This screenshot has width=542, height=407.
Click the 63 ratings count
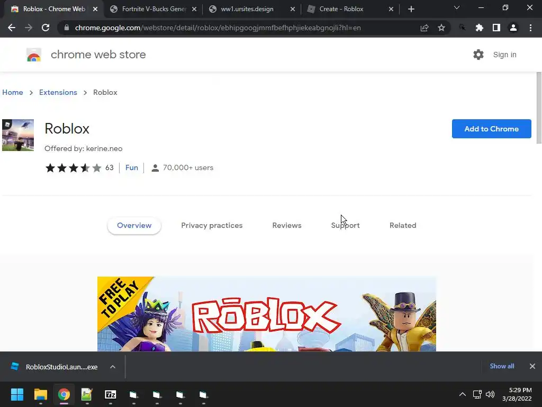pos(110,168)
